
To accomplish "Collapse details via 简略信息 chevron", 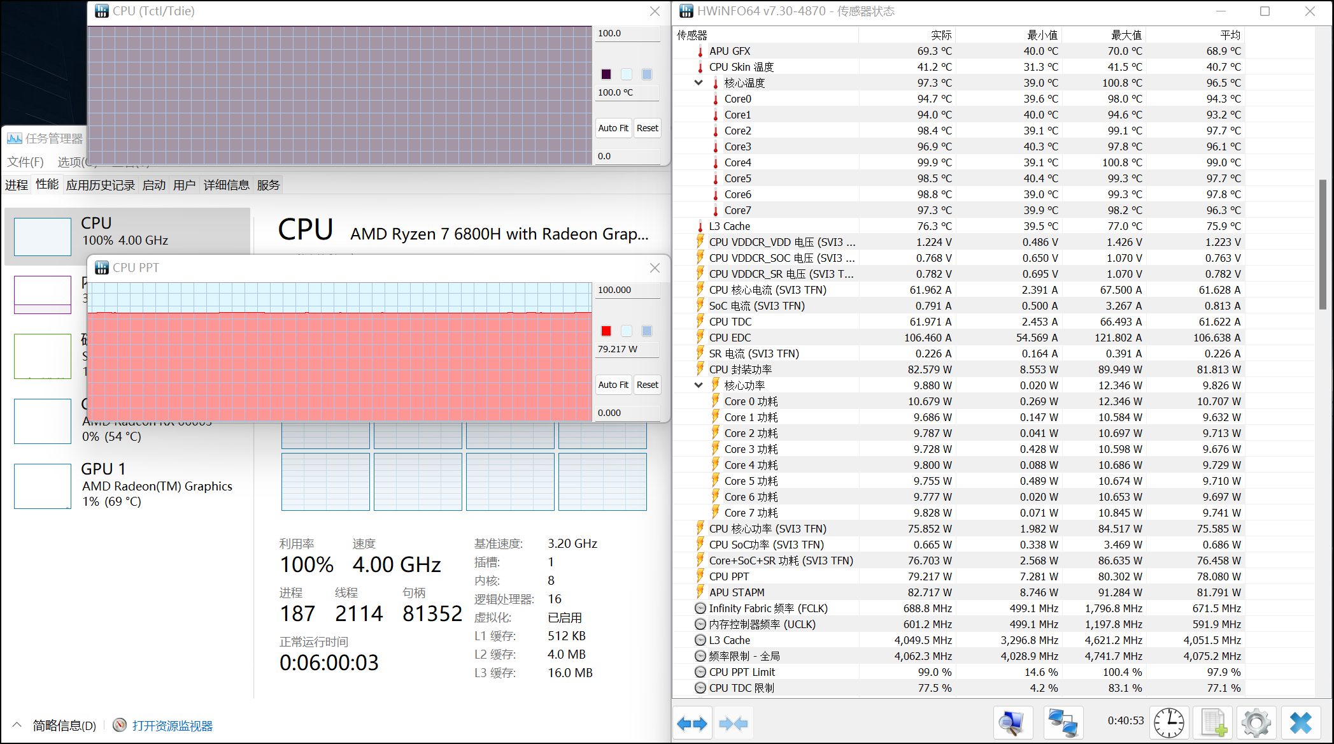I will point(17,725).
